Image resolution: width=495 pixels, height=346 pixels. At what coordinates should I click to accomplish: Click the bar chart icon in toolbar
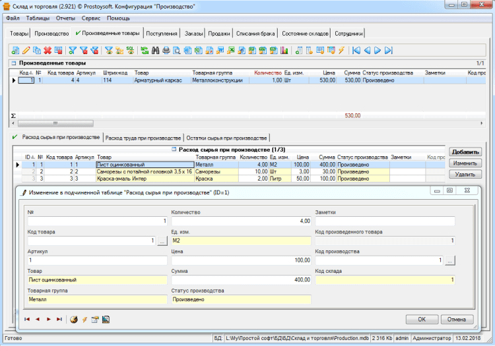[284, 50]
